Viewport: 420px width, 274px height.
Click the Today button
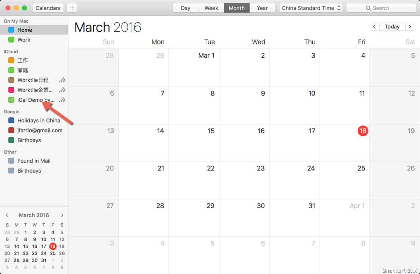pos(392,26)
